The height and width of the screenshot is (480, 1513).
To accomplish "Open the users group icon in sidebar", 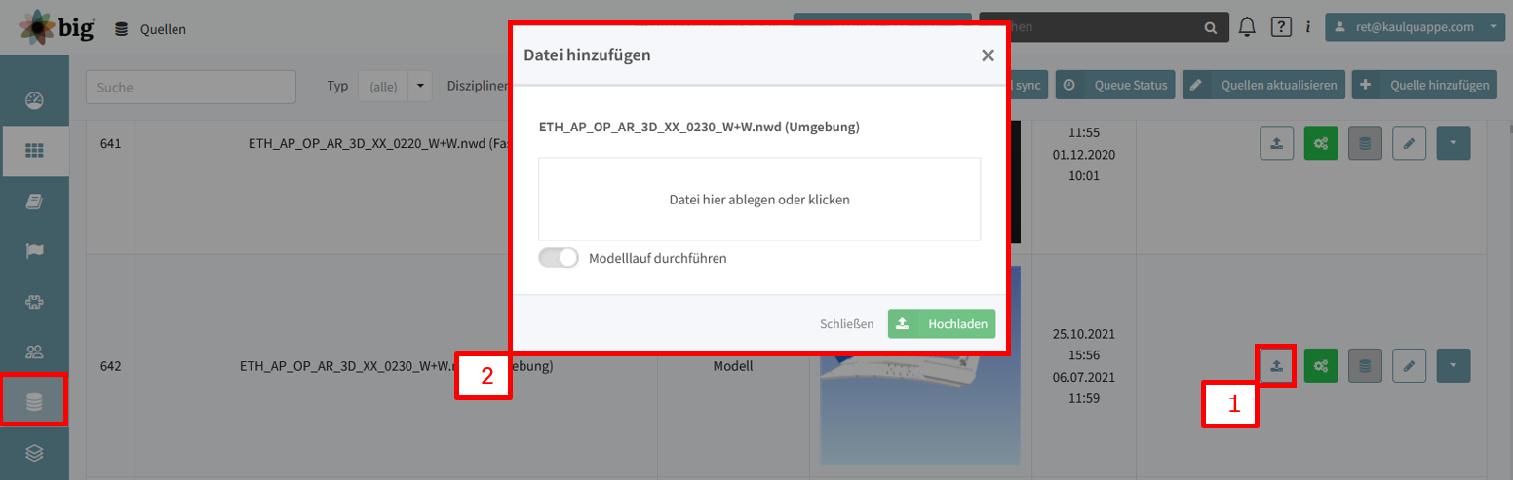I will [x=35, y=351].
